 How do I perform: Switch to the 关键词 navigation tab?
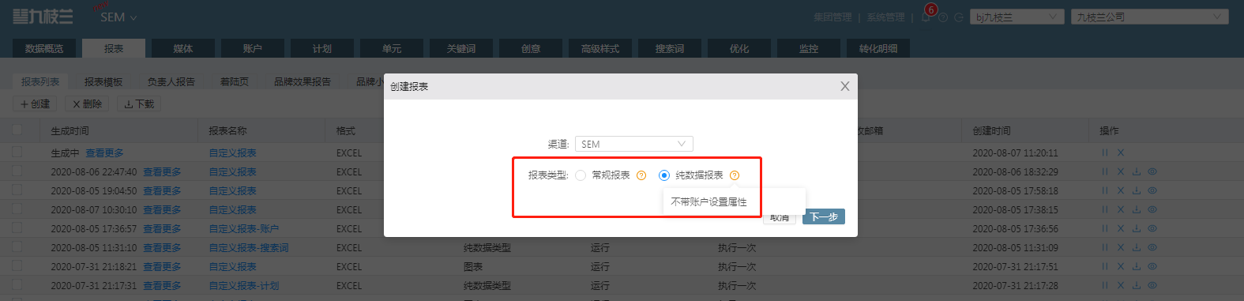(461, 48)
